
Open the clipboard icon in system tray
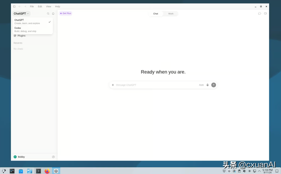pos(239,171)
